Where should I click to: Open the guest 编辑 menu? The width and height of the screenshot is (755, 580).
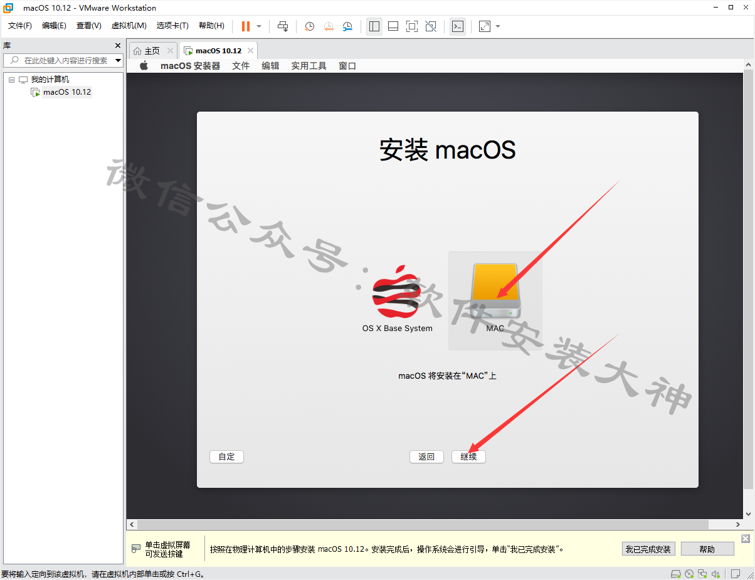(270, 66)
